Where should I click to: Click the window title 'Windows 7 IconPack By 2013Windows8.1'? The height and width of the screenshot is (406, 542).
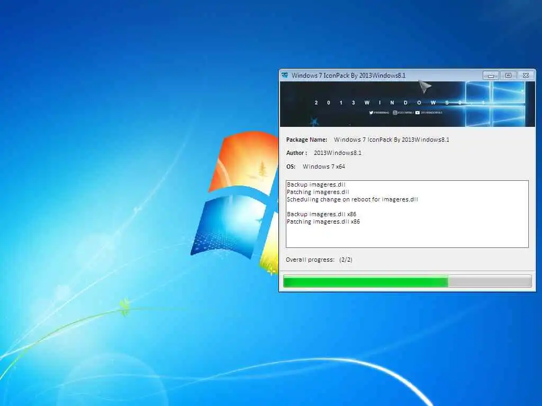(x=348, y=75)
